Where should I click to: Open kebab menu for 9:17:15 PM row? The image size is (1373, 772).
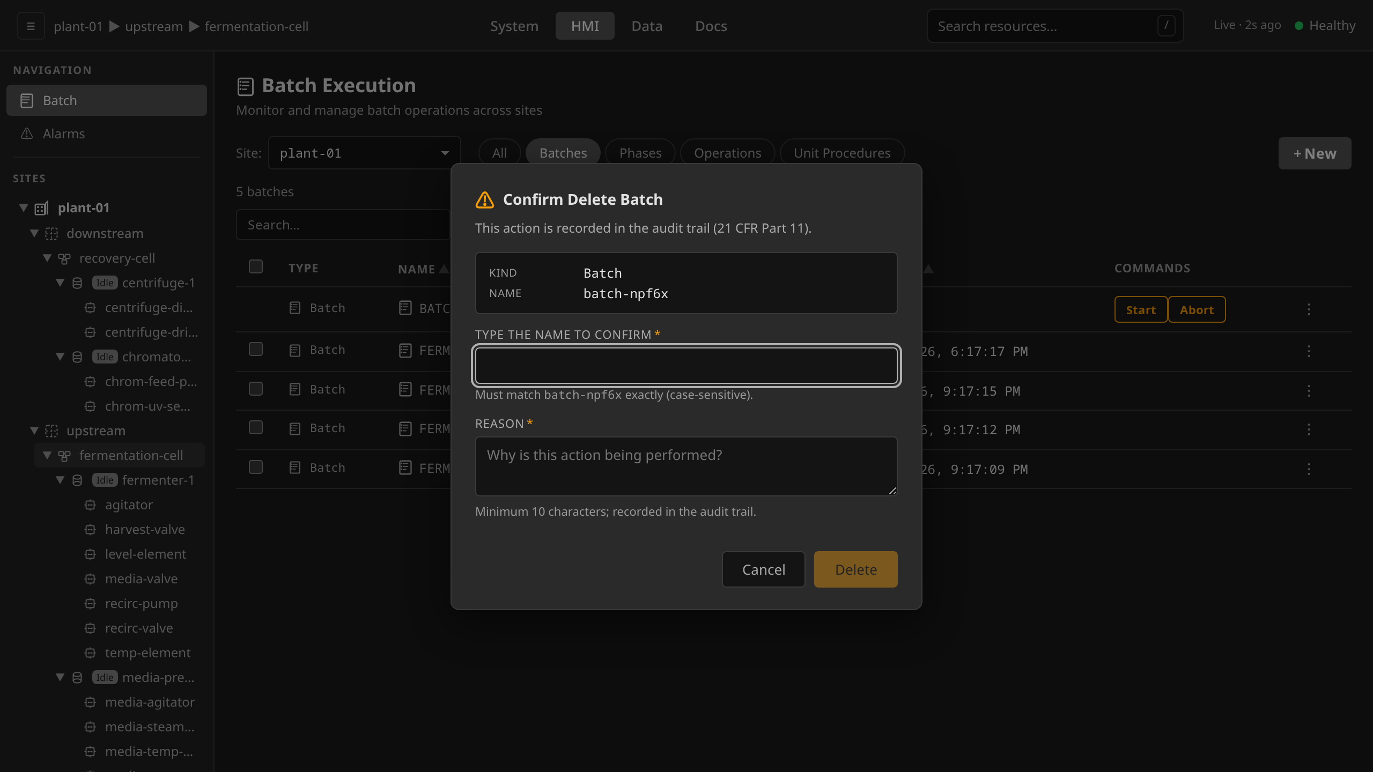(1309, 391)
